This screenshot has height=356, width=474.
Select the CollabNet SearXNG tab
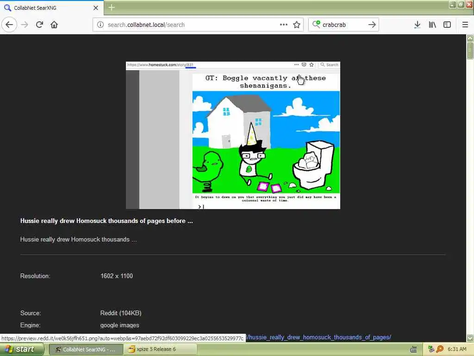click(x=51, y=8)
